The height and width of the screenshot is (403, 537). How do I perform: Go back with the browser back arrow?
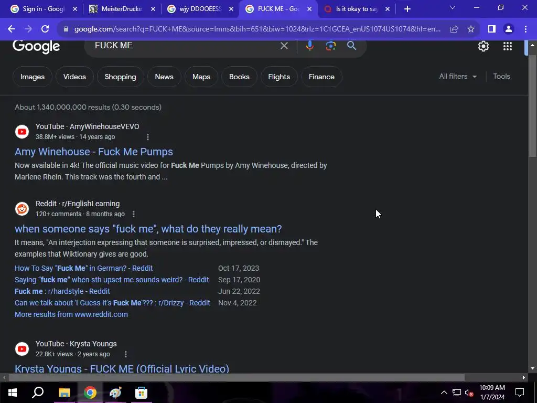click(12, 29)
